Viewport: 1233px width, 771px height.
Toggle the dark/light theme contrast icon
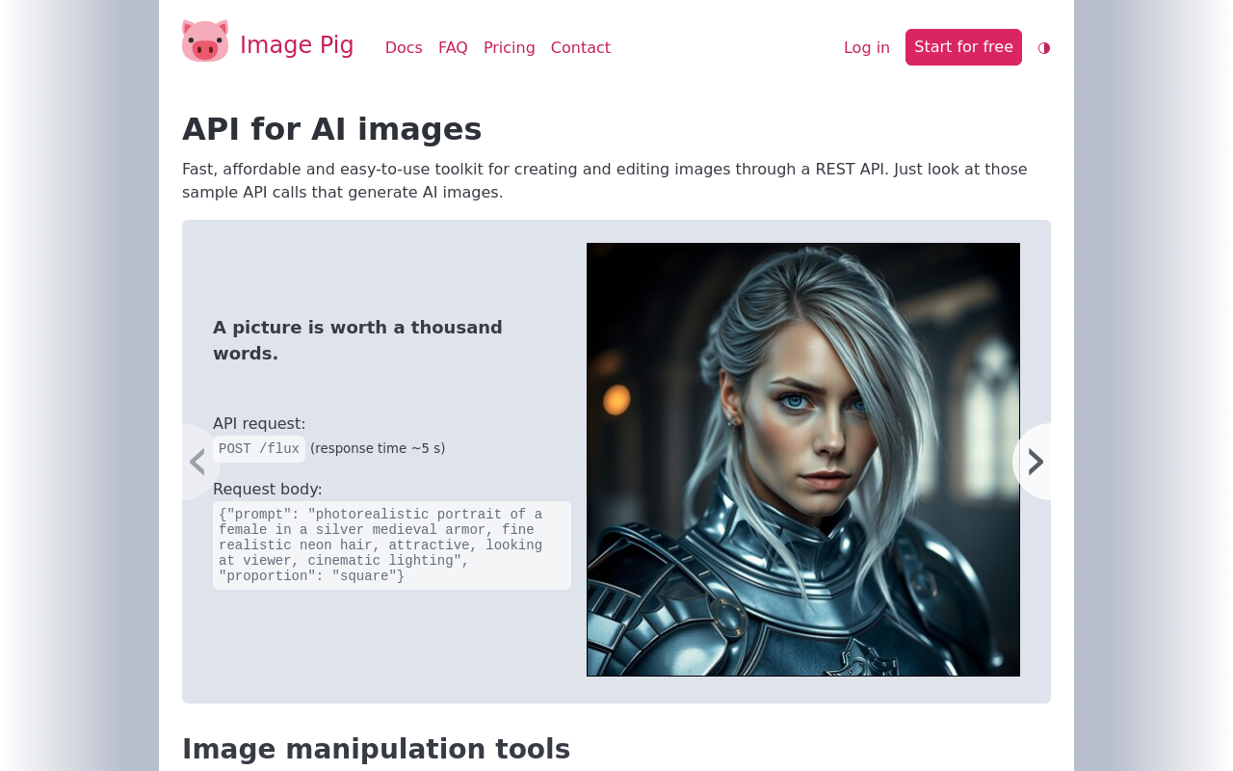1043,48
